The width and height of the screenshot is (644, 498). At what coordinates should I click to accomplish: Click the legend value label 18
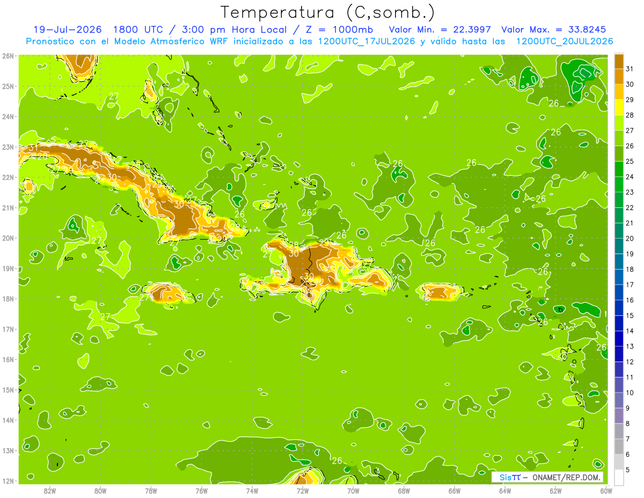(x=630, y=269)
